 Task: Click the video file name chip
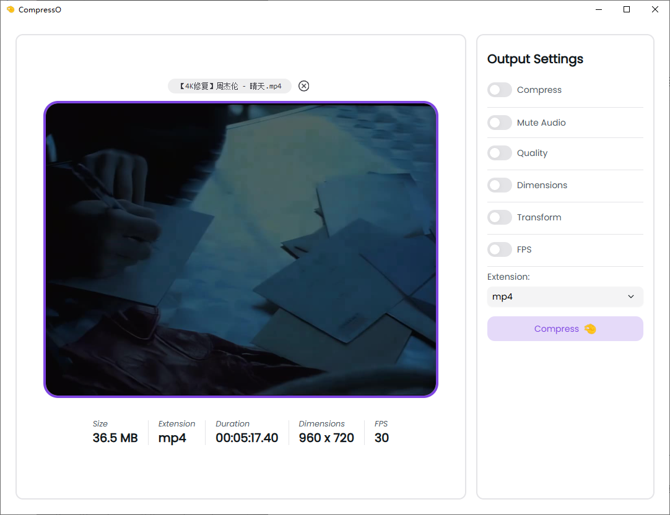coord(230,86)
